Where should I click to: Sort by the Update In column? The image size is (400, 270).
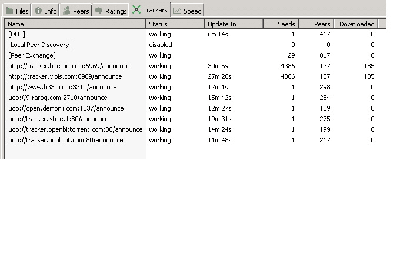coord(234,24)
